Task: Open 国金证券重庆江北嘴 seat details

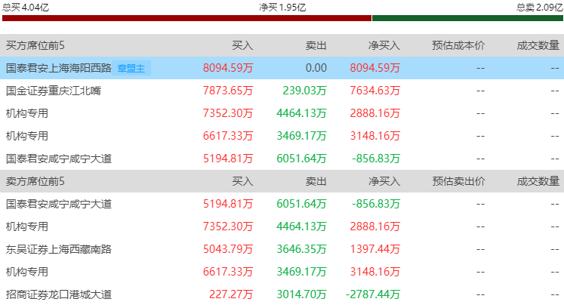Action: pos(282,91)
